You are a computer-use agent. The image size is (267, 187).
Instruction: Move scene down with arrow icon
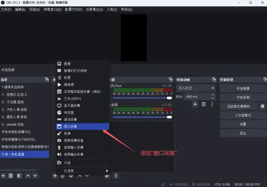tap(35, 176)
